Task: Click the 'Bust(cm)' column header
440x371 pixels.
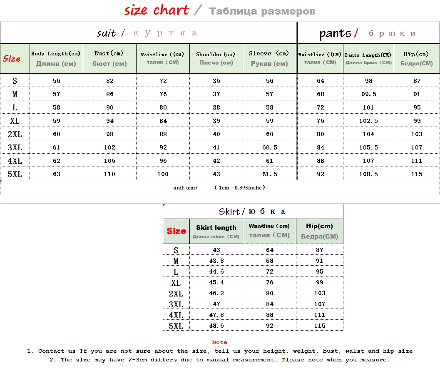Action: click(x=109, y=59)
